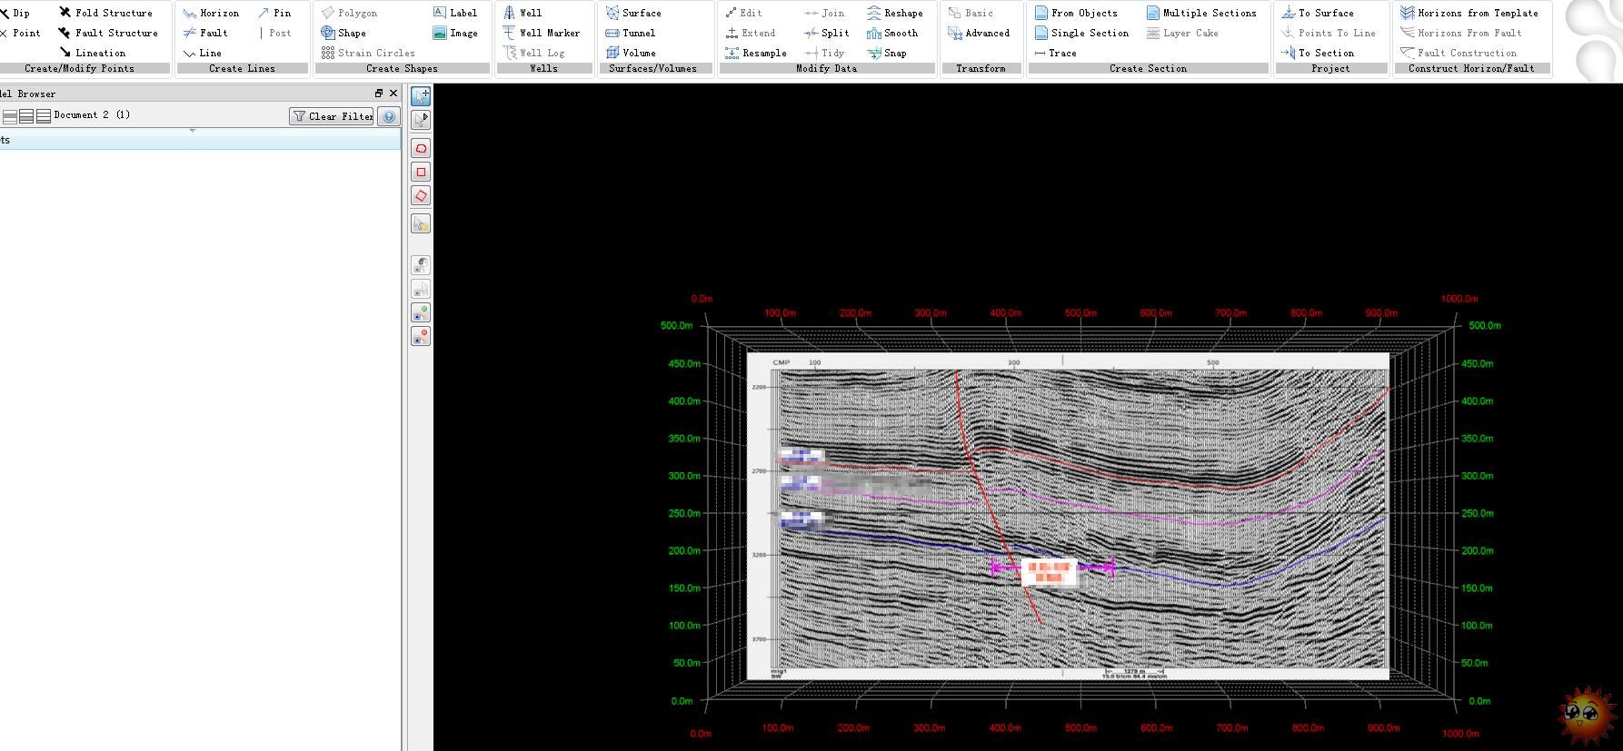Insert a Label

pyautogui.click(x=454, y=13)
